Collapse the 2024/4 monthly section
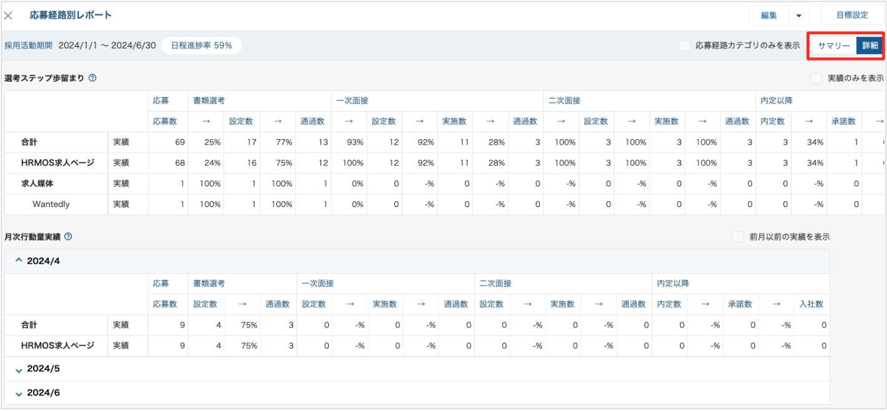 [x=19, y=261]
